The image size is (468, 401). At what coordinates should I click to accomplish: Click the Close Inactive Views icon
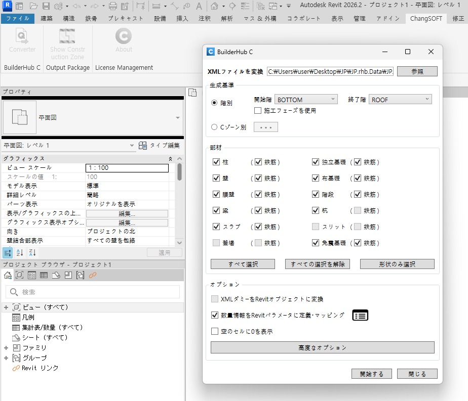[x=260, y=6]
